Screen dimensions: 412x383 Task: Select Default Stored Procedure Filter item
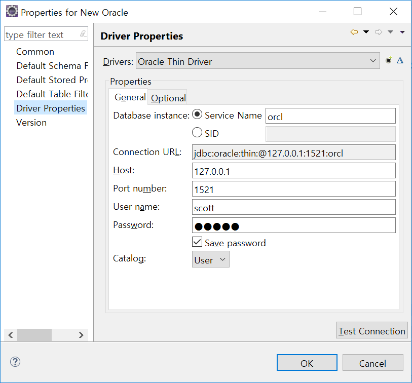coord(52,80)
